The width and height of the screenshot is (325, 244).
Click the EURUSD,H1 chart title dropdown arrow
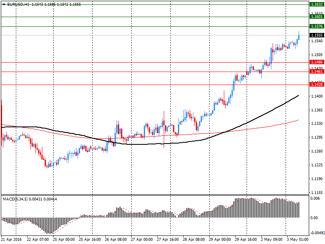(4, 4)
